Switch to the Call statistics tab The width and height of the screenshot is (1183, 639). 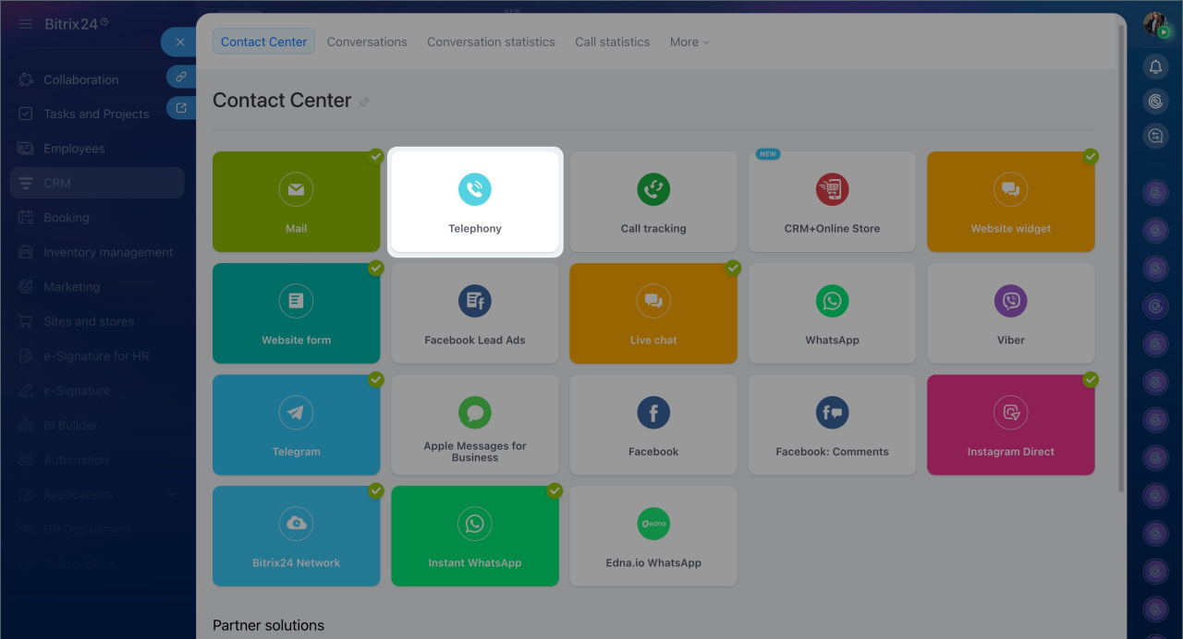pyautogui.click(x=612, y=42)
